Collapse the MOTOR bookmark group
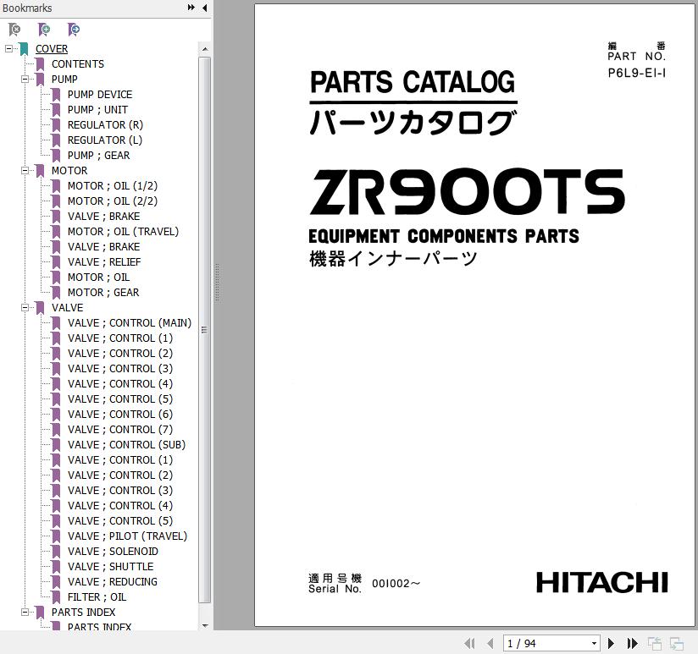The image size is (698, 654). pos(25,170)
